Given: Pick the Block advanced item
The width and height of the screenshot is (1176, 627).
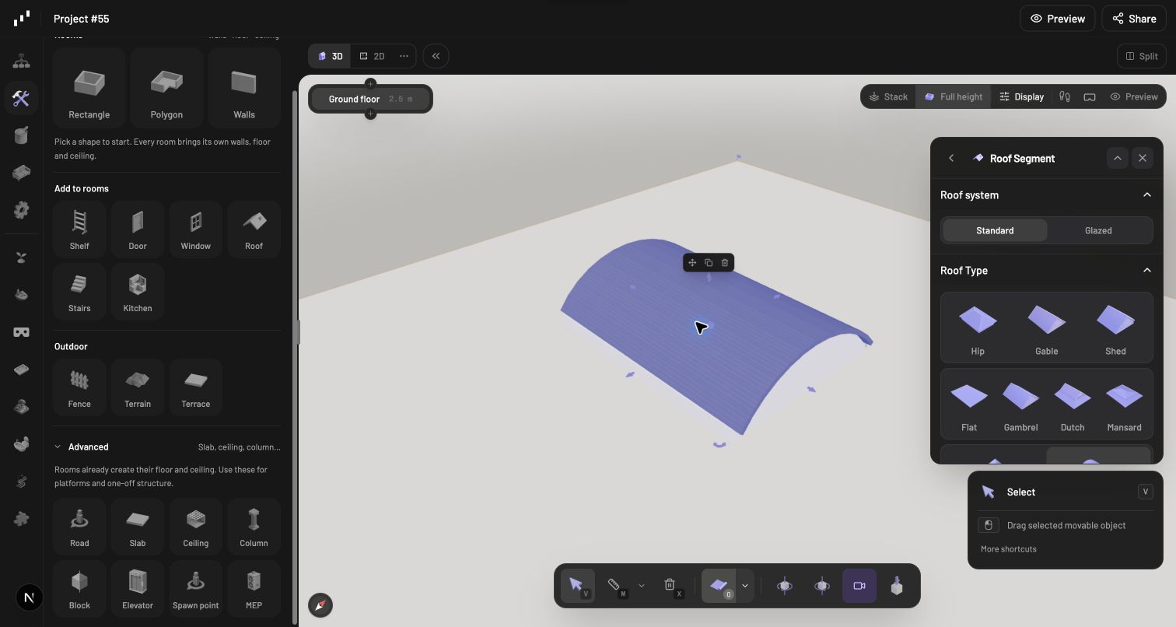Looking at the screenshot, I should tap(79, 588).
